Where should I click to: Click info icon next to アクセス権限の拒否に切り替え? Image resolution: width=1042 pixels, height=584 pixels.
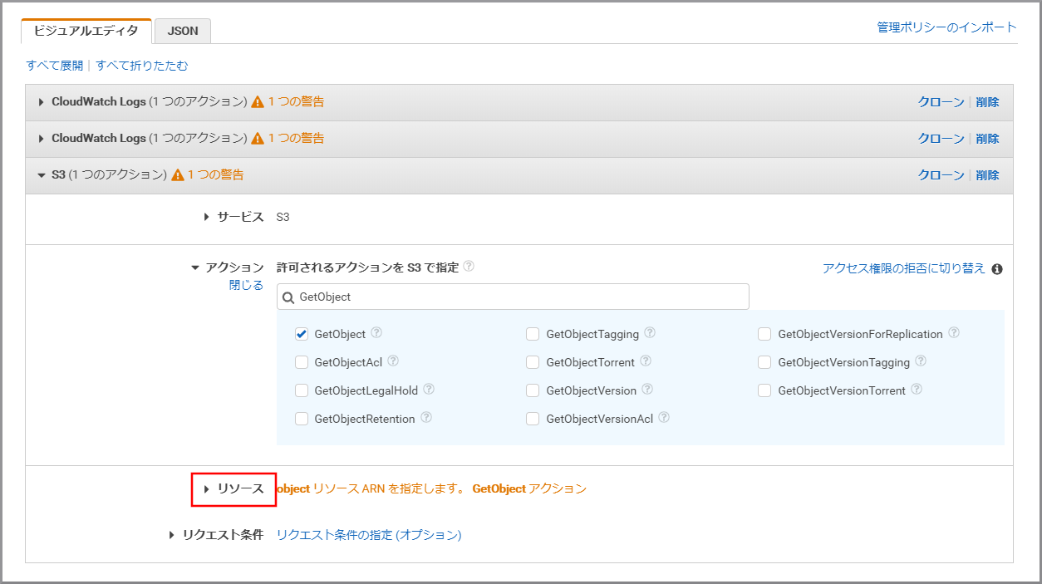click(997, 269)
